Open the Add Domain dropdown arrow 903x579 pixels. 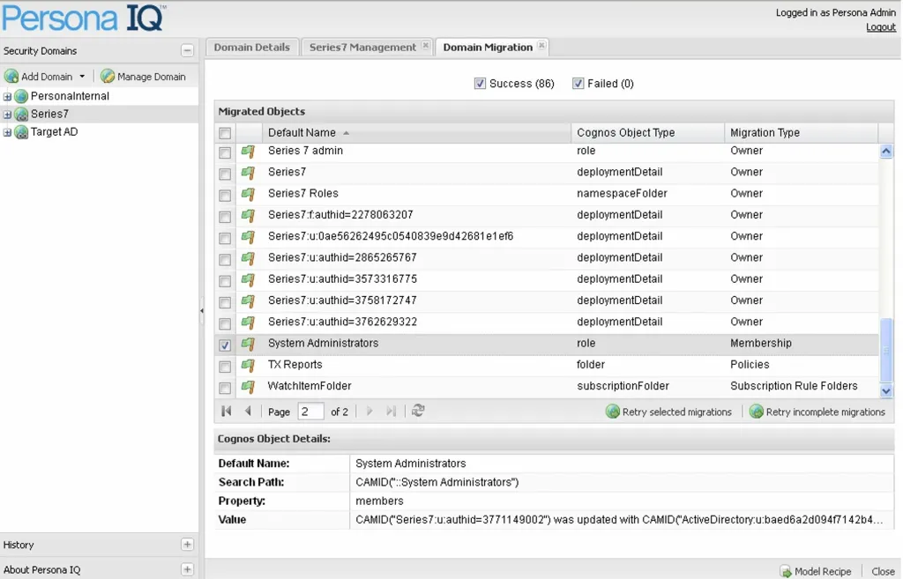coord(82,76)
